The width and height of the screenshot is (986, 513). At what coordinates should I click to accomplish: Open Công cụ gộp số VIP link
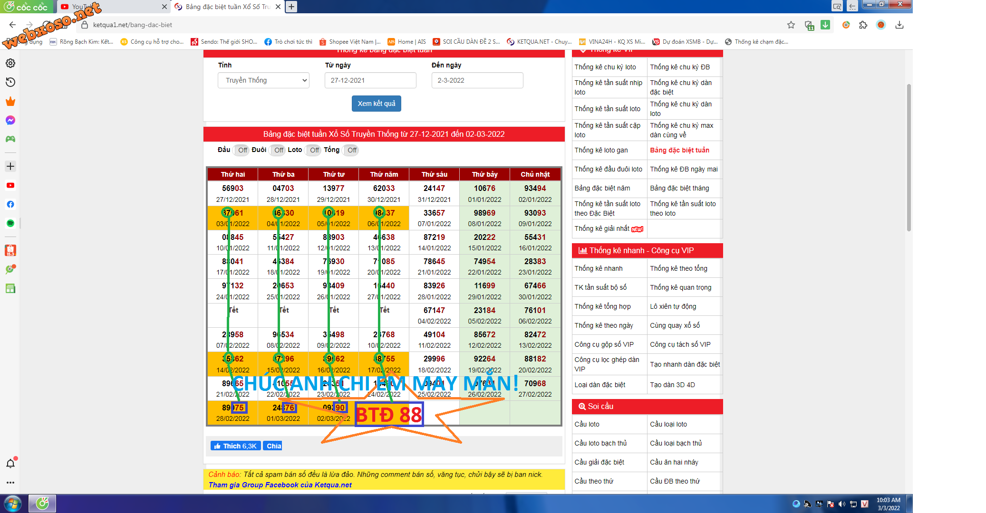(x=604, y=344)
